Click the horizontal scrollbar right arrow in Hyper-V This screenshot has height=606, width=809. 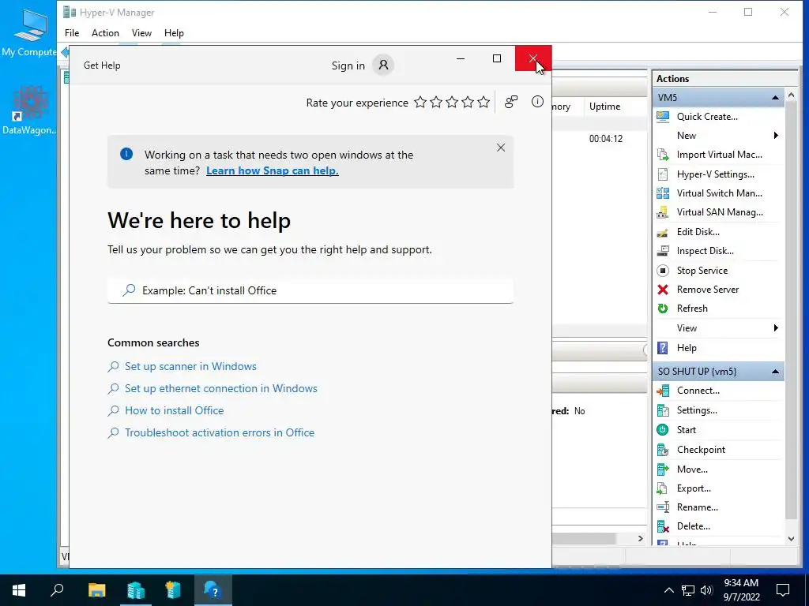point(640,538)
